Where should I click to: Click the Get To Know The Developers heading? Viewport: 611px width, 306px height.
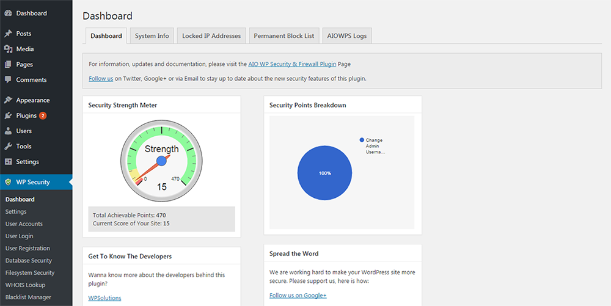130,256
